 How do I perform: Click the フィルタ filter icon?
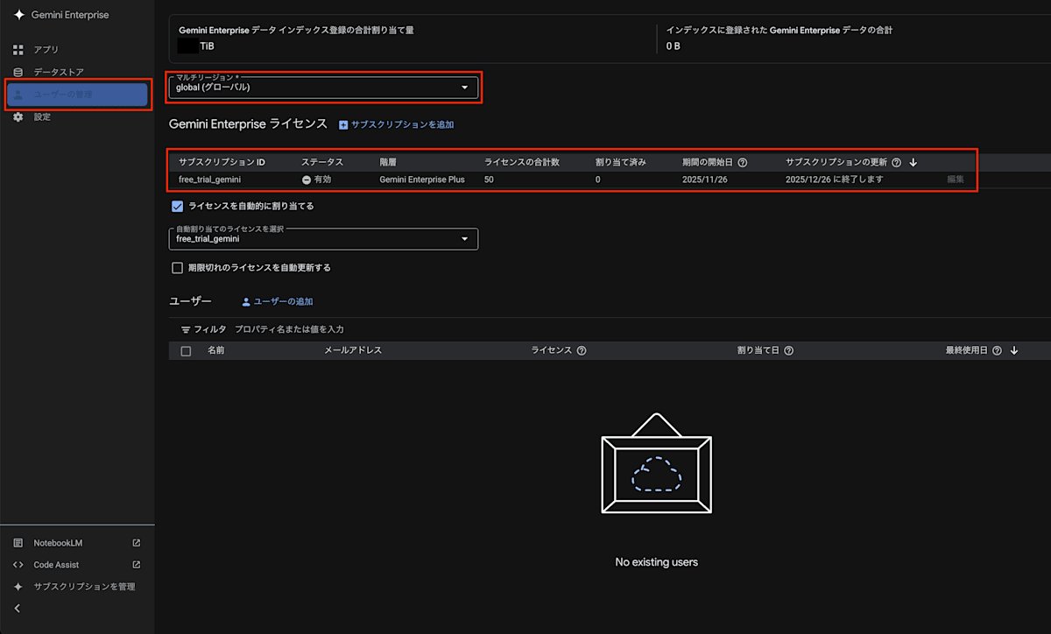click(x=186, y=330)
